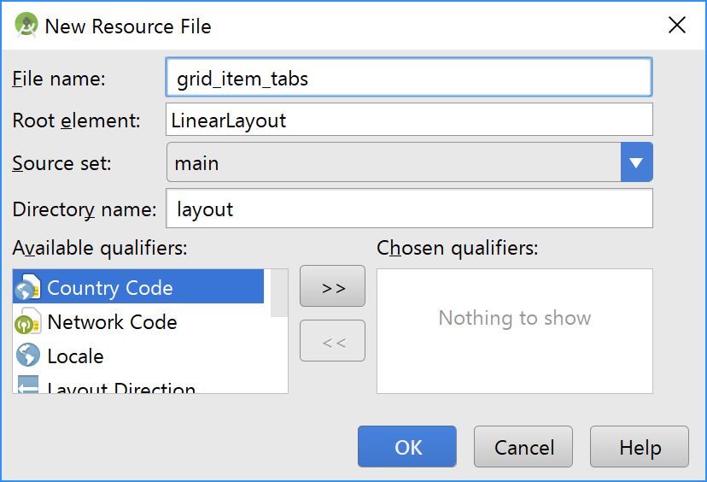This screenshot has height=482, width=707.
Task: Remove qualifier with << button
Action: [333, 341]
